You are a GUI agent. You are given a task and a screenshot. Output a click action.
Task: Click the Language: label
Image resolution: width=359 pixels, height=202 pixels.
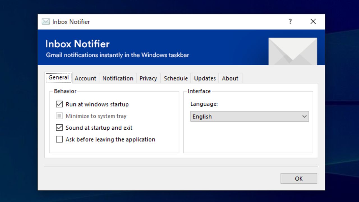coord(204,104)
